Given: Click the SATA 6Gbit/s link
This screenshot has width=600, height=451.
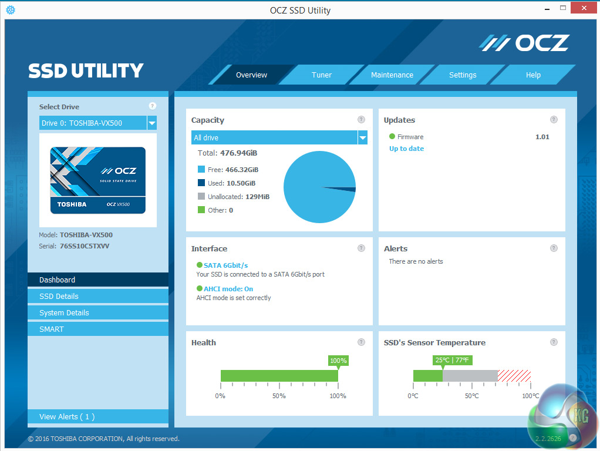Looking at the screenshot, I should click(226, 265).
